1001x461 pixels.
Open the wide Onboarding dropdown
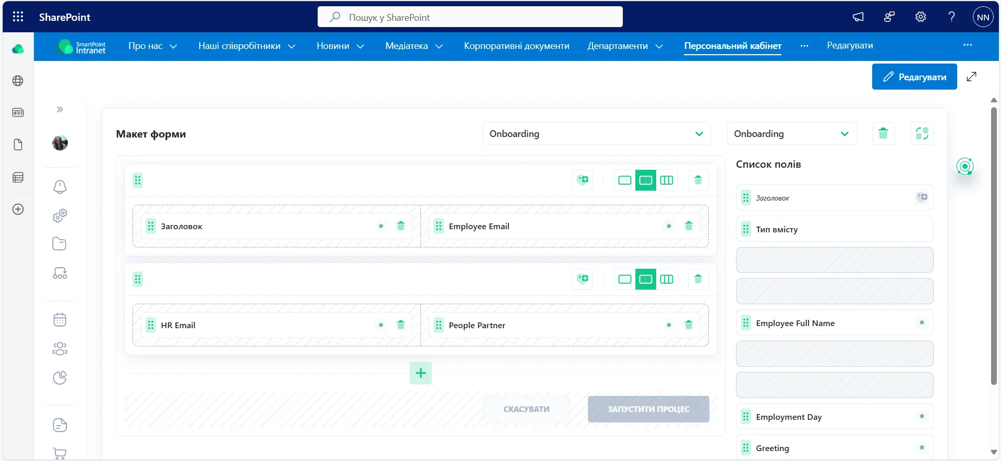click(597, 133)
